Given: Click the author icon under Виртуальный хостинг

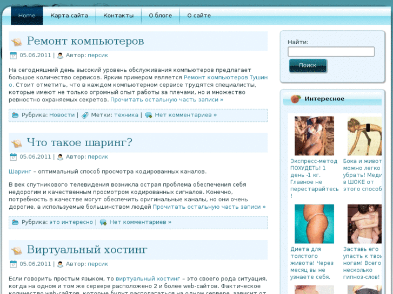Looking at the screenshot, I should point(60,264).
